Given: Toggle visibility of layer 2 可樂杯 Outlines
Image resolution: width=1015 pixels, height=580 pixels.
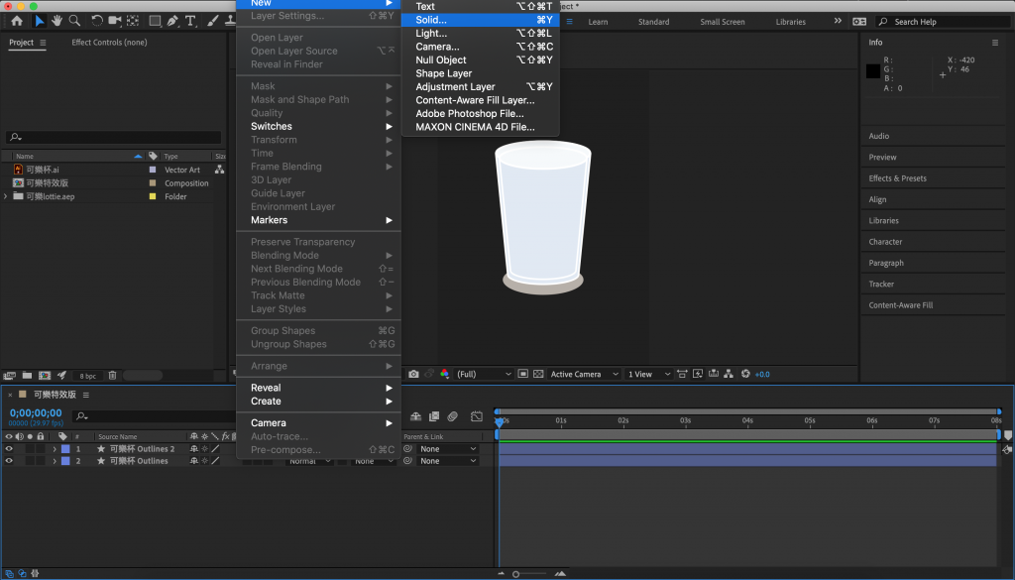Looking at the screenshot, I should [x=9, y=461].
